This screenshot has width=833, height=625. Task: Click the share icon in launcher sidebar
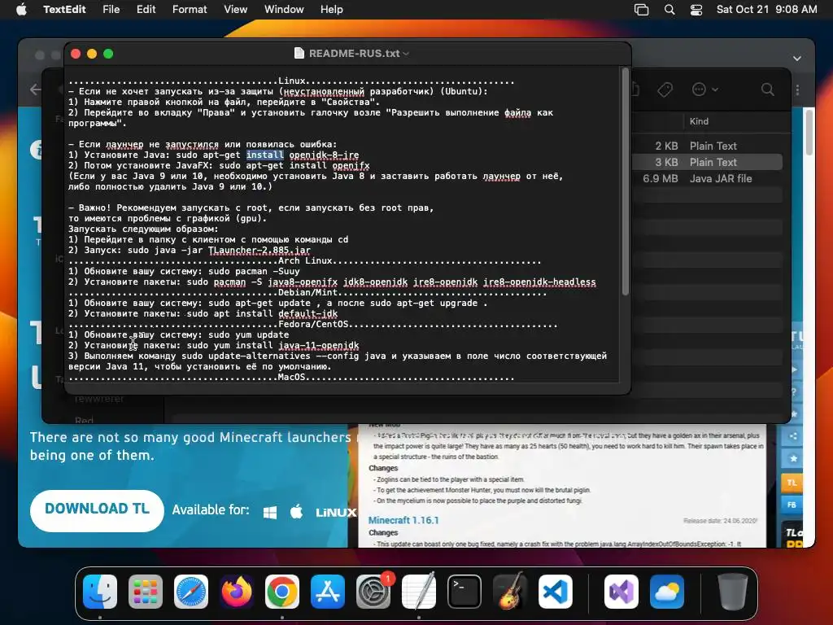pos(792,436)
